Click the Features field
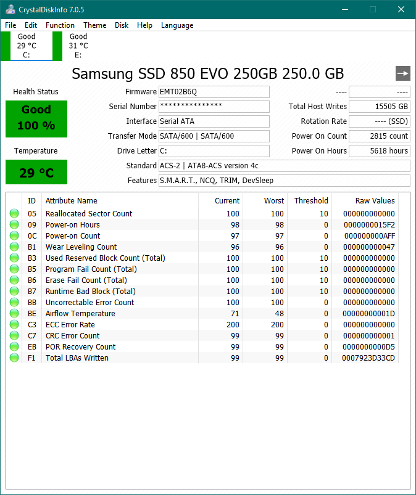Viewport: 416px width, 495px height. (285, 181)
